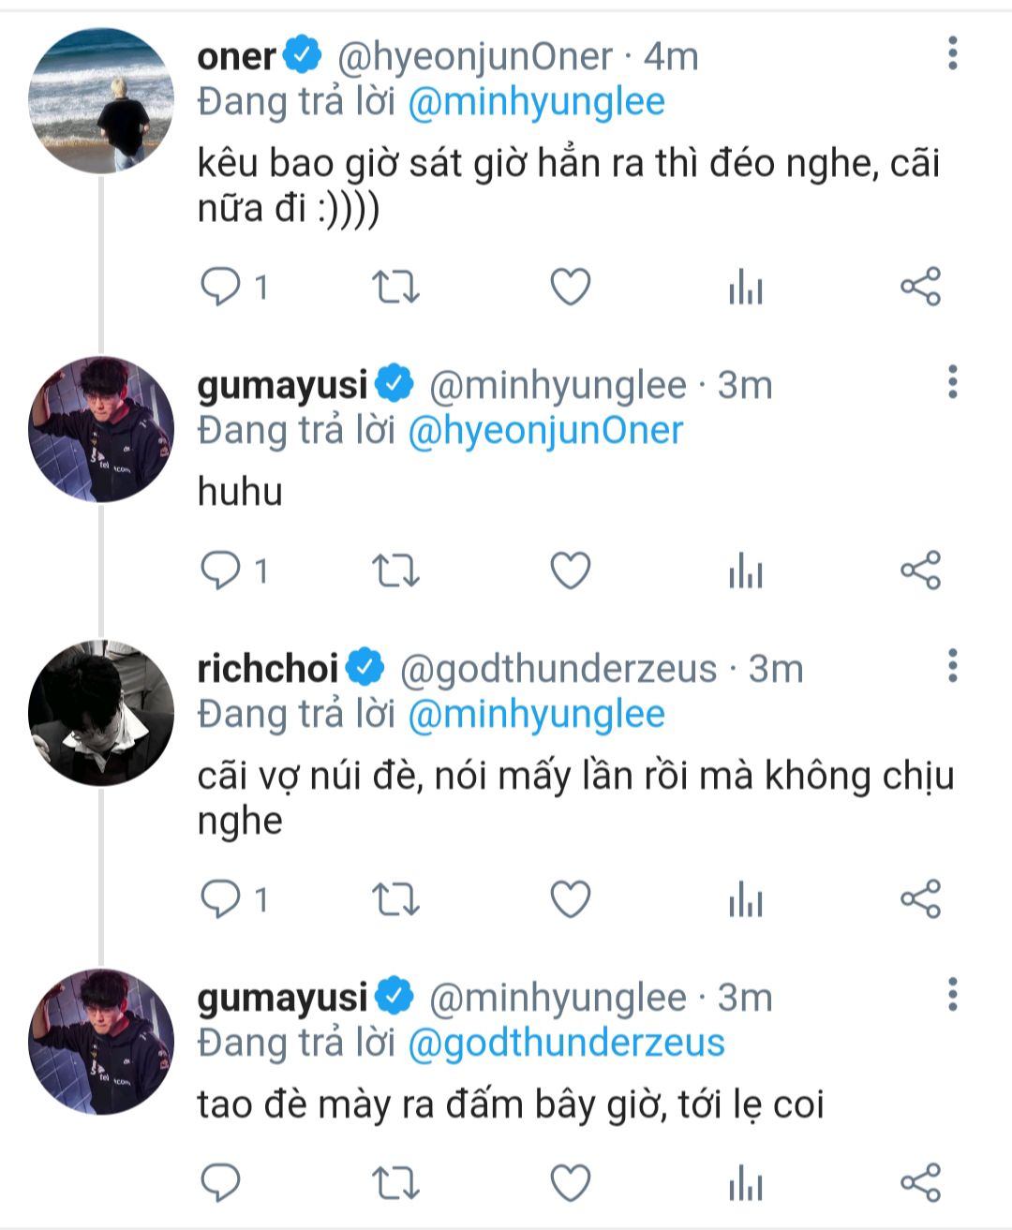Open more options for richchoi's tweet

click(952, 666)
